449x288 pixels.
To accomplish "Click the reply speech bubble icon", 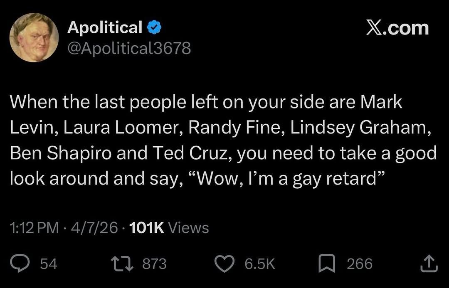I will point(20,264).
